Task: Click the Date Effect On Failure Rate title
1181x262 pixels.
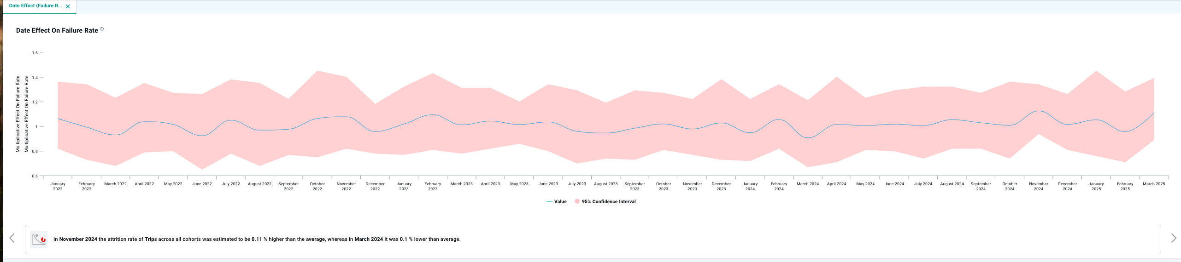Action: pos(57,30)
